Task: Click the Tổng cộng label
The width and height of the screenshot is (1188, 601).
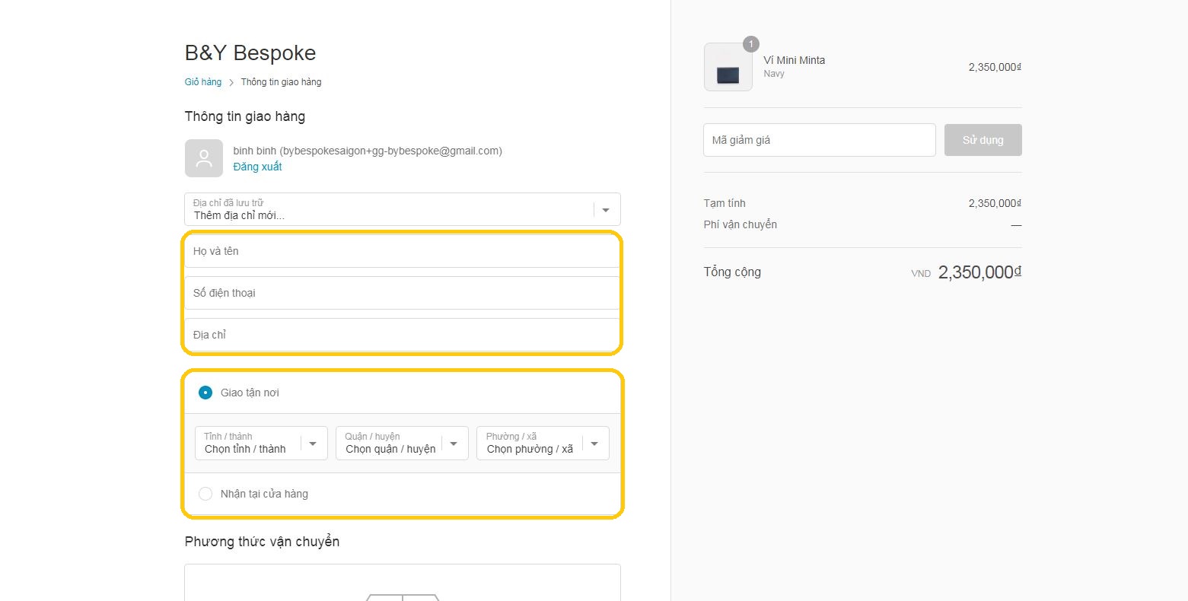Action: pyautogui.click(x=732, y=272)
